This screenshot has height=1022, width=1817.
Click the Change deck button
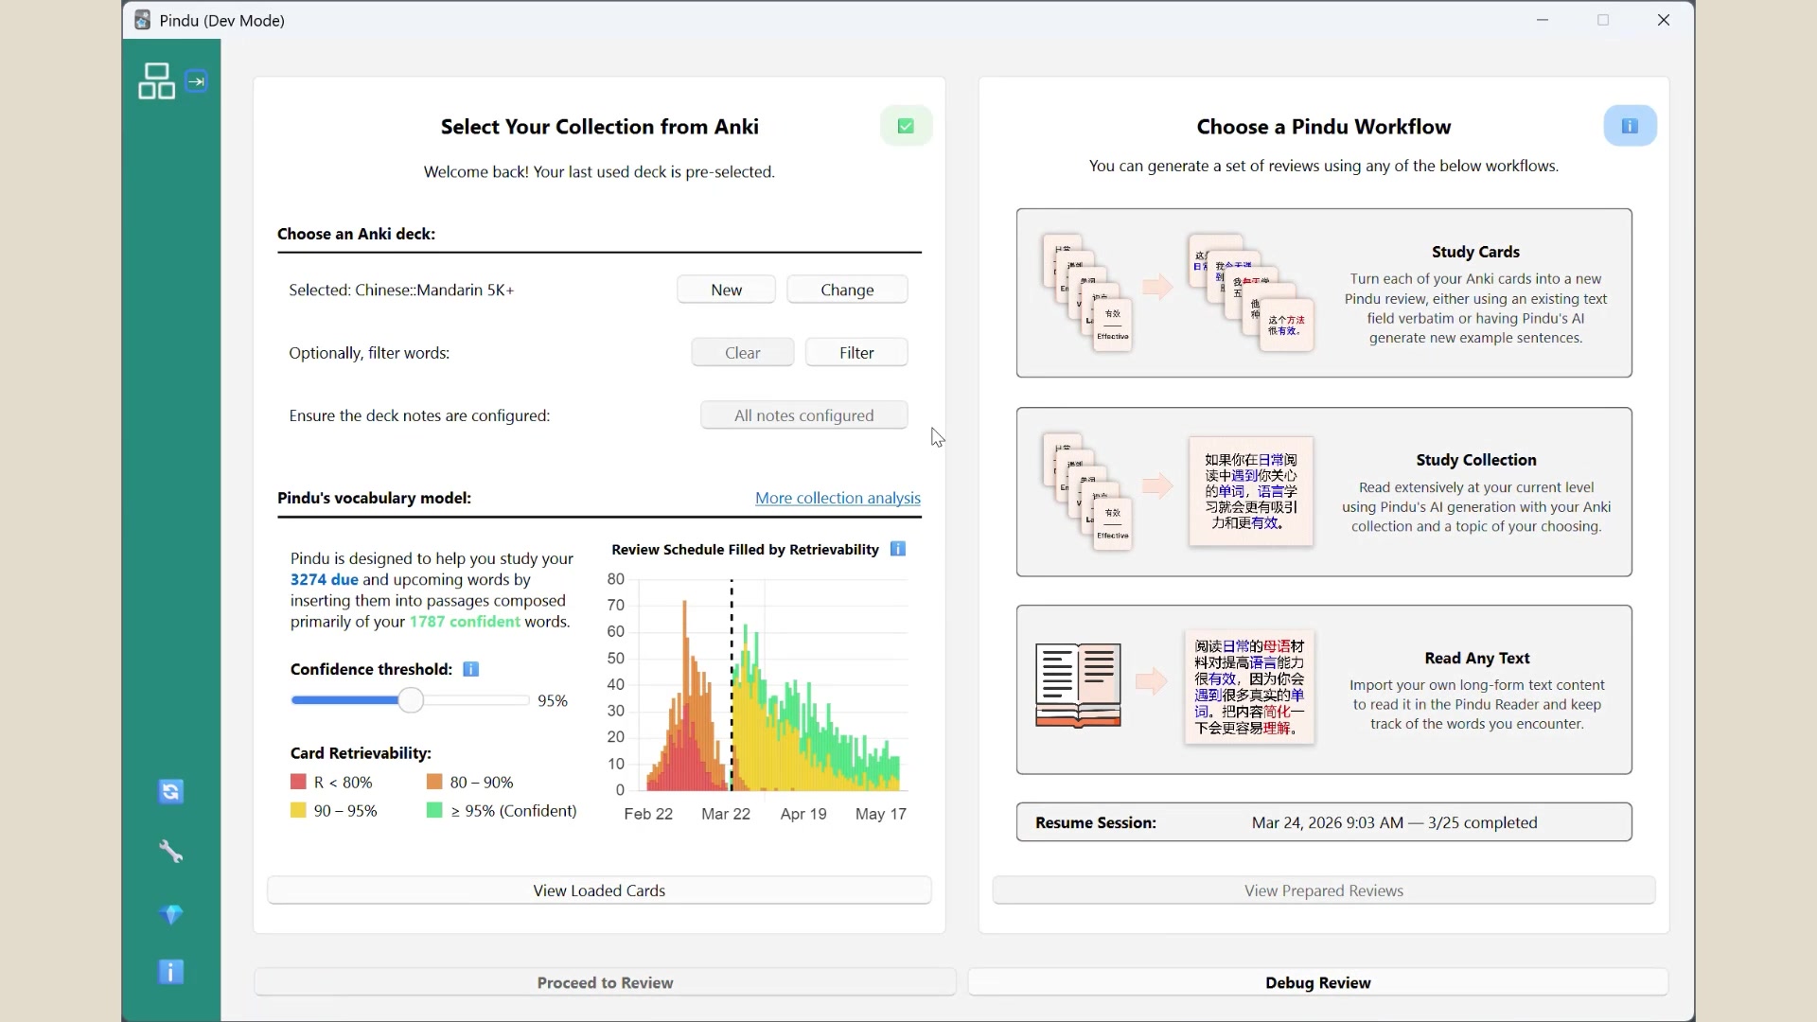pyautogui.click(x=847, y=290)
